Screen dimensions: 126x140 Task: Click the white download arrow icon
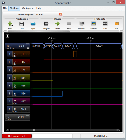[x=8, y=36]
